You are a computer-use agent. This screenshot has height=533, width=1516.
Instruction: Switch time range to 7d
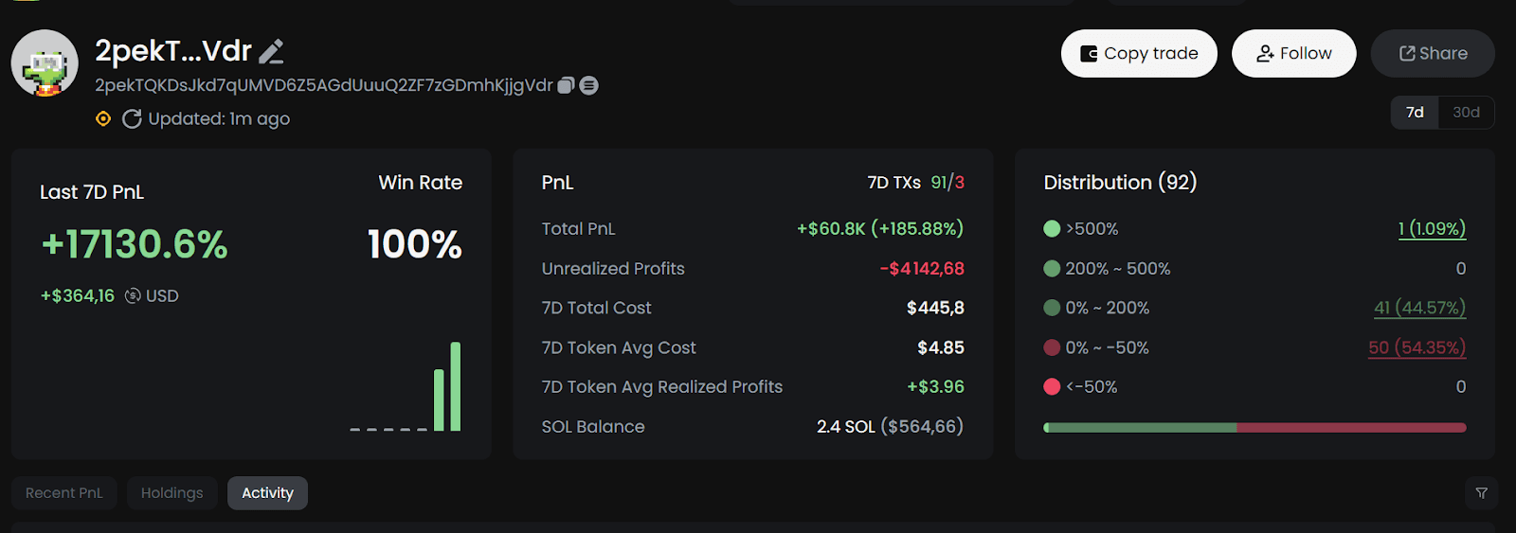tap(1415, 112)
